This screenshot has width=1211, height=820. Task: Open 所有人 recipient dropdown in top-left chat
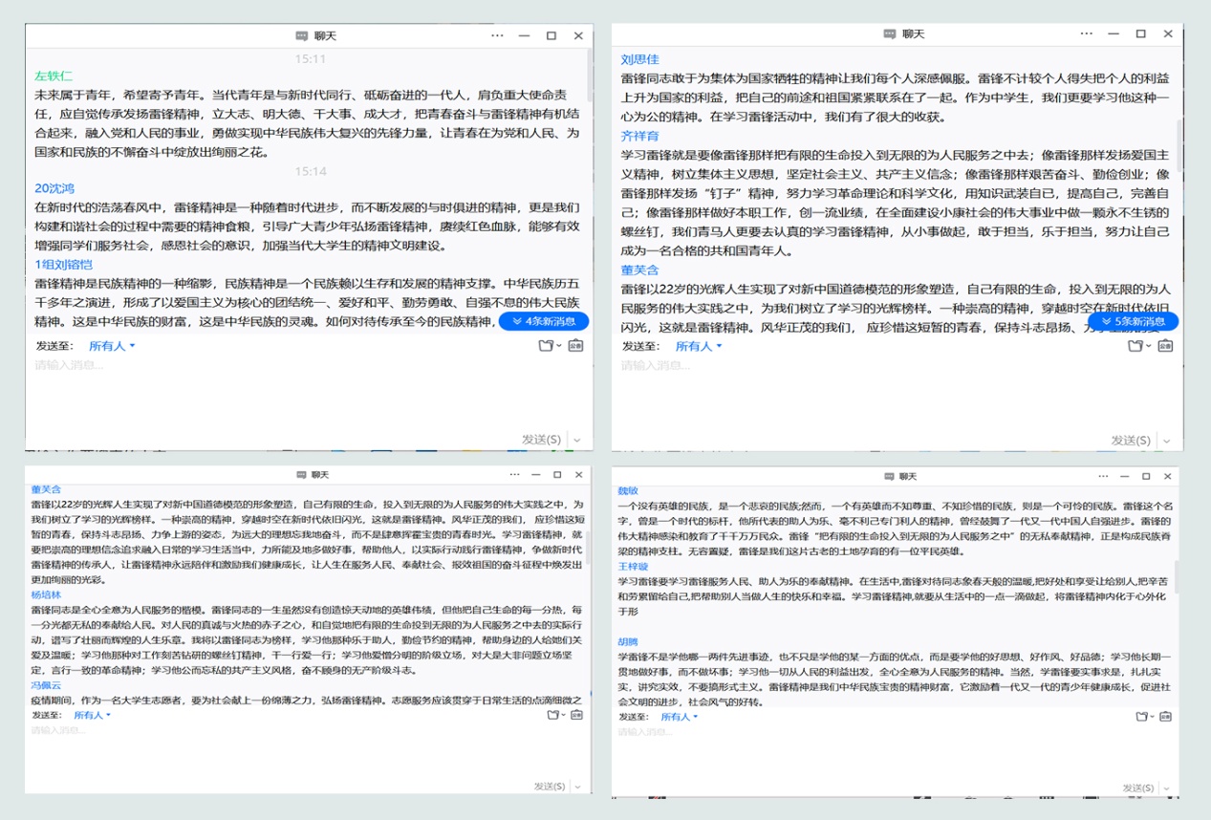(112, 346)
